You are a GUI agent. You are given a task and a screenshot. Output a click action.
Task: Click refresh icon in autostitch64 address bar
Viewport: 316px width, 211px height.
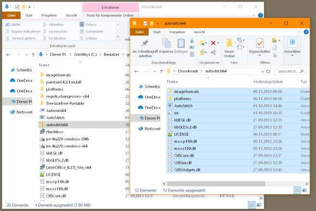pyautogui.click(x=268, y=71)
